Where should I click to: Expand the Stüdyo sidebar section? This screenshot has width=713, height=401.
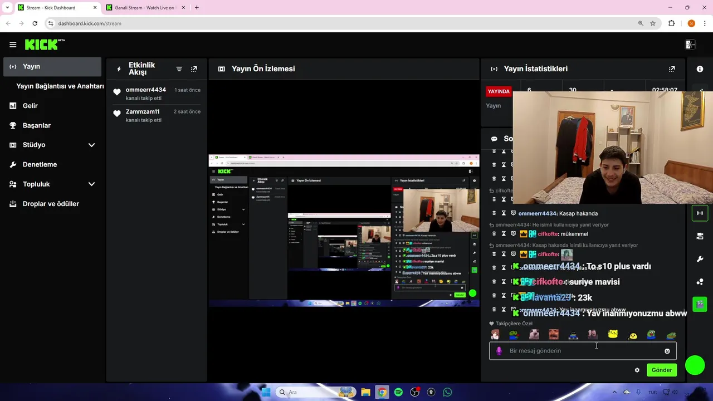coord(91,145)
